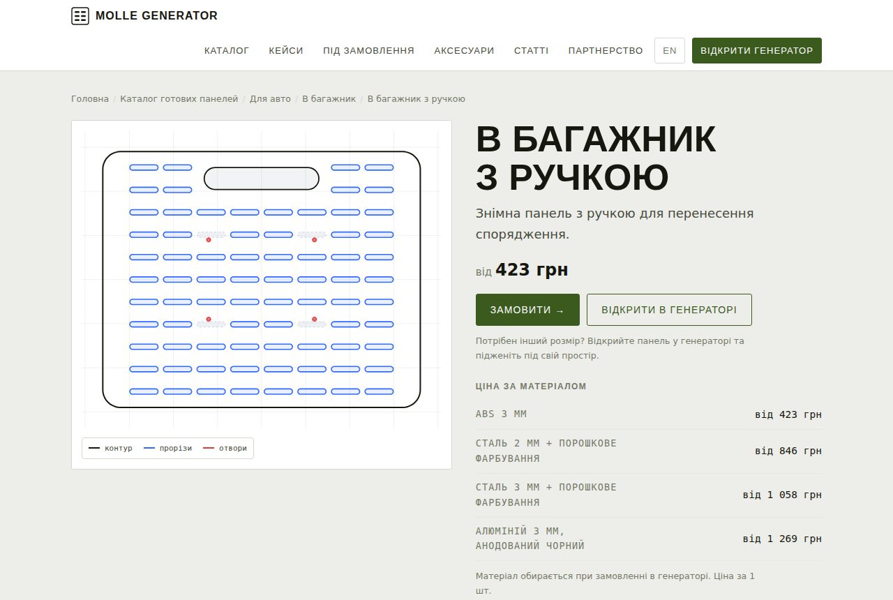Navigate to Аксесуари
The width and height of the screenshot is (893, 600).
click(x=464, y=51)
